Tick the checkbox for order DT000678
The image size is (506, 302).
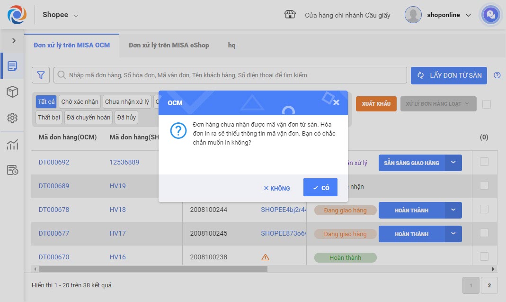[x=484, y=209]
